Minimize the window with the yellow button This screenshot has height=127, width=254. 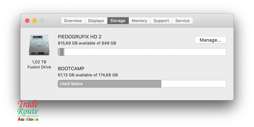(x=34, y=21)
